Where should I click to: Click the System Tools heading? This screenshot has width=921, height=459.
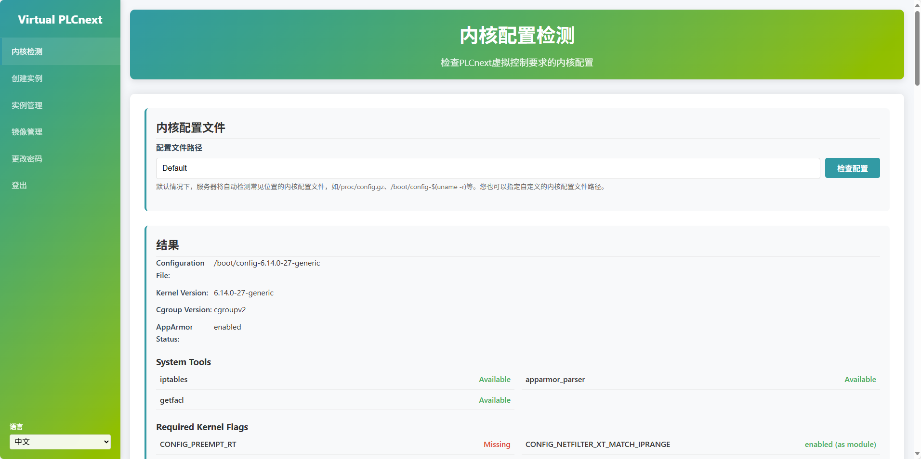[184, 362]
